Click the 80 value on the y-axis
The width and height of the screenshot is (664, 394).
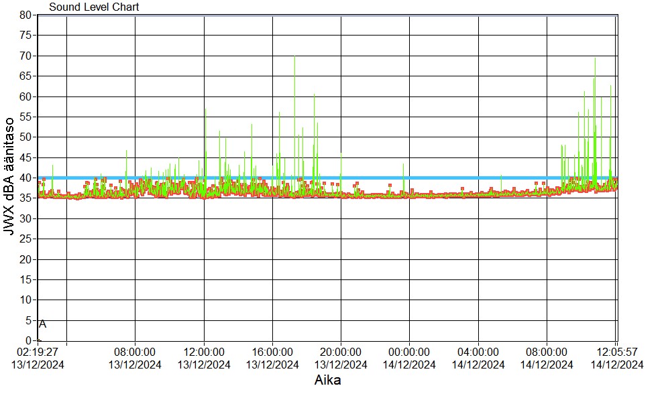(x=26, y=15)
